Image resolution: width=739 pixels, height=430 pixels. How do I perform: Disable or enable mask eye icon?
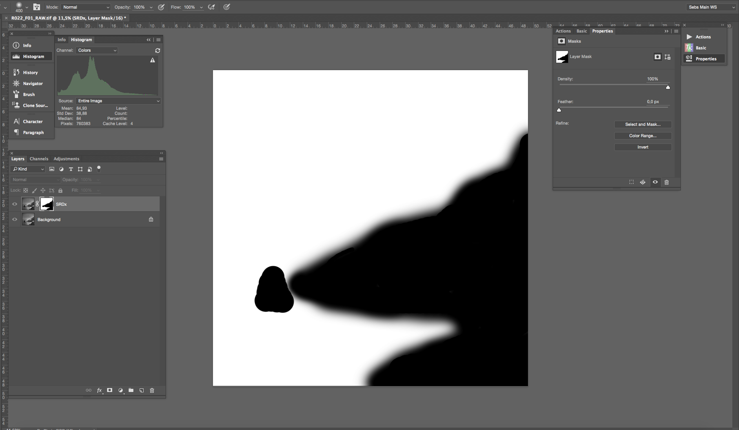click(655, 182)
